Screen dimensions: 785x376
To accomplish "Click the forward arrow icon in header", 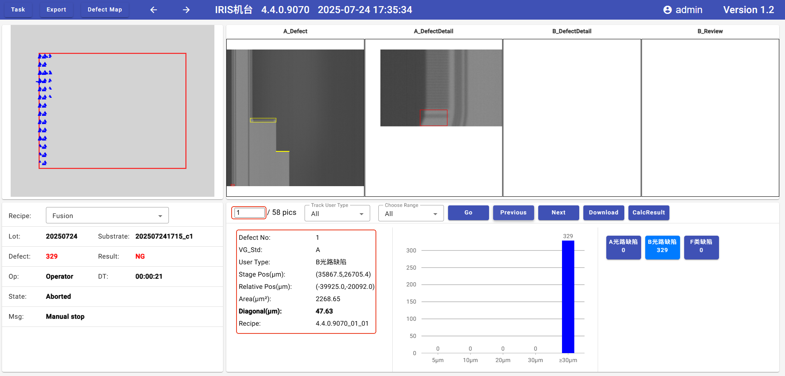I will 186,10.
